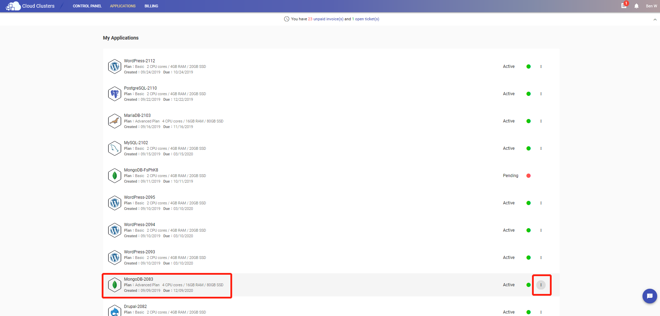Click the WordPress-2094 app icon
Viewport: 660px width, 316px height.
(115, 230)
